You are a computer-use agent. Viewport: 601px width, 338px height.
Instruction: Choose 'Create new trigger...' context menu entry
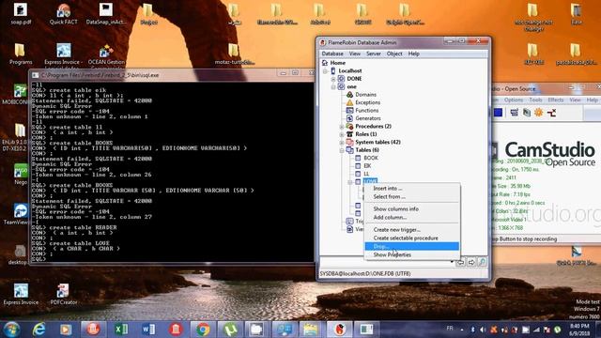coord(412,229)
